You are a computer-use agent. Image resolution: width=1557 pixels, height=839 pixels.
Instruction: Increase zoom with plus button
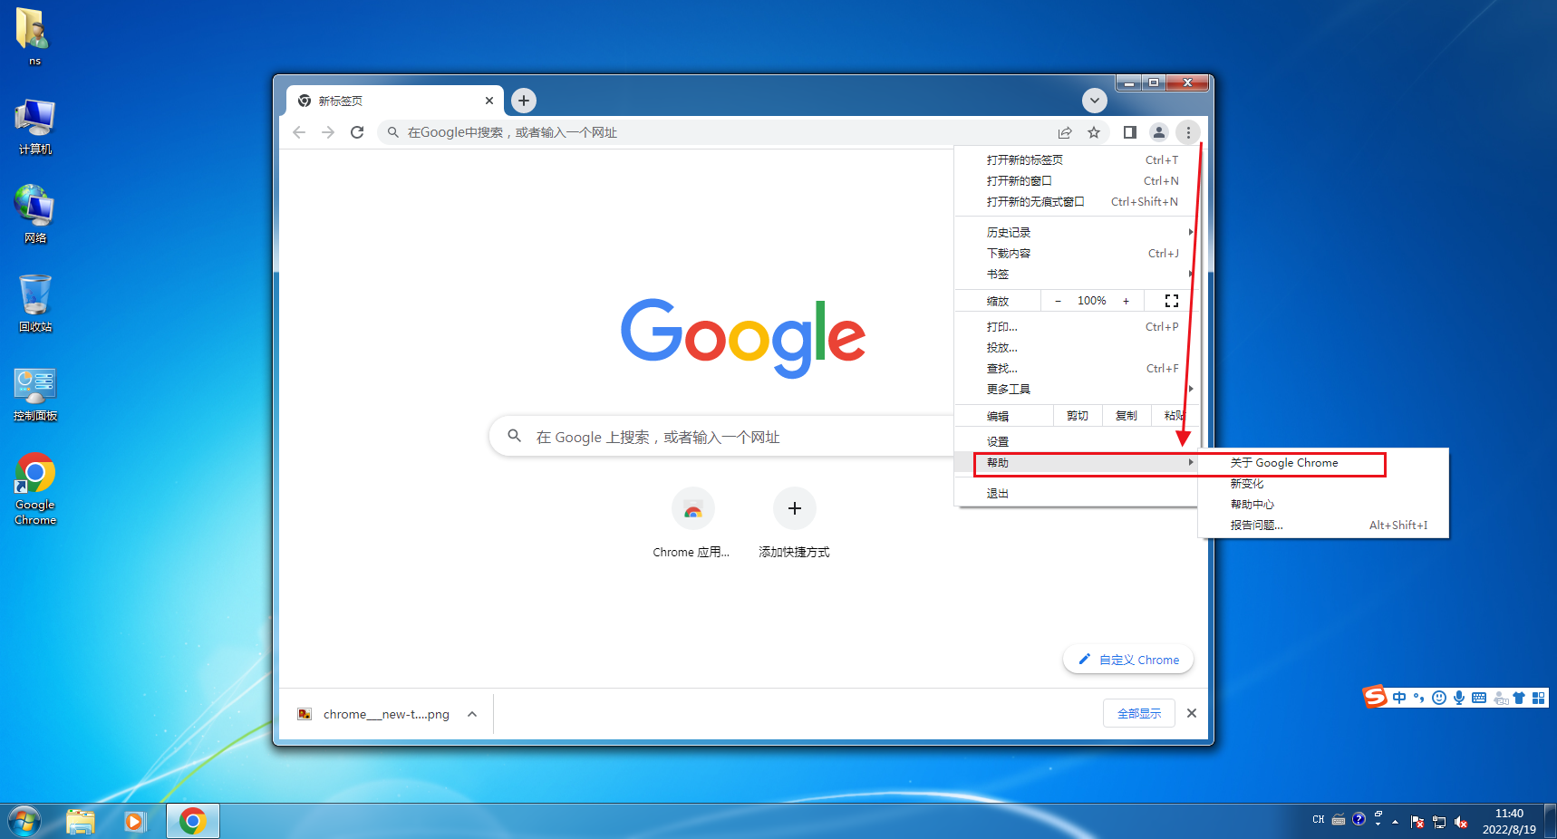[x=1127, y=301]
